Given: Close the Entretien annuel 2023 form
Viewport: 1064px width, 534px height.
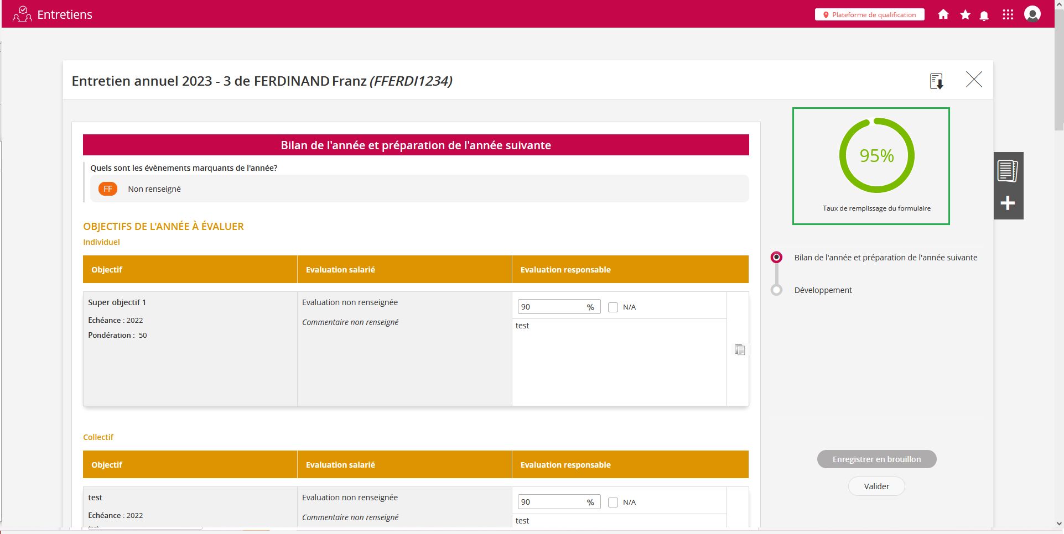Looking at the screenshot, I should pyautogui.click(x=974, y=80).
